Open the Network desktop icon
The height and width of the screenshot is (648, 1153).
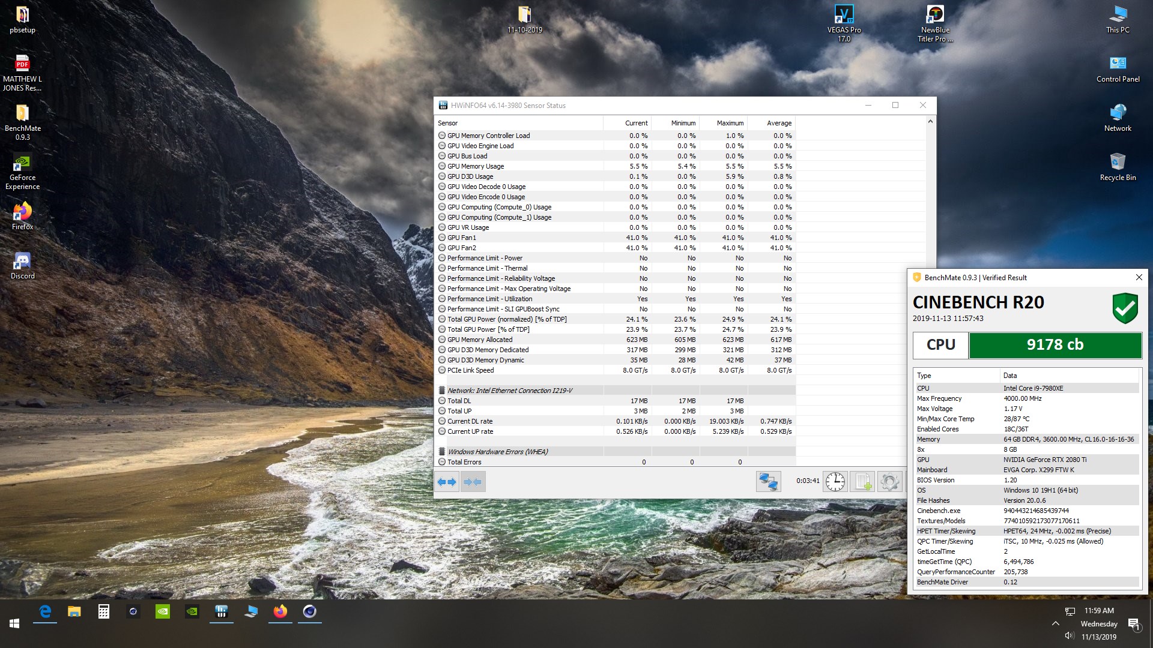click(1118, 118)
